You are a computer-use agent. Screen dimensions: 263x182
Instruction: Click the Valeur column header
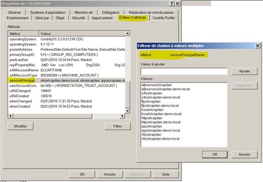tap(82, 33)
